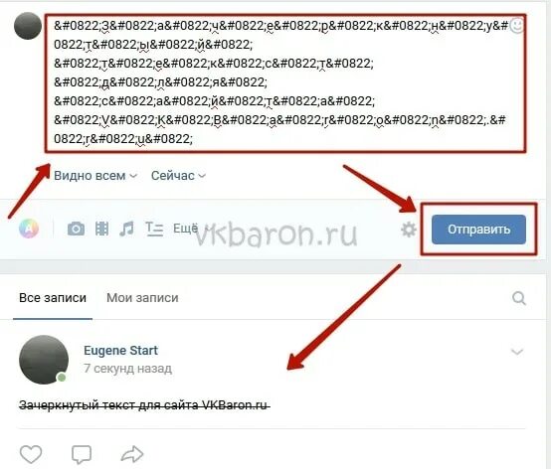551x469 pixels.
Task: Attach a video with the film icon
Action: 101,229
